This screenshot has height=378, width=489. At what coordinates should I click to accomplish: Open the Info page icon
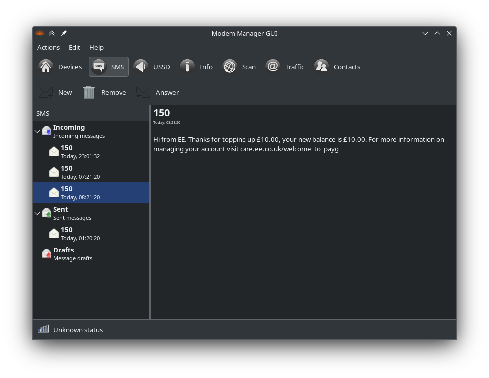click(187, 66)
